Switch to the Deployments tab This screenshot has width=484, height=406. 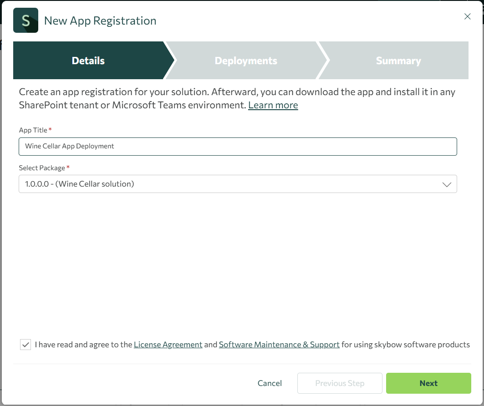(246, 60)
